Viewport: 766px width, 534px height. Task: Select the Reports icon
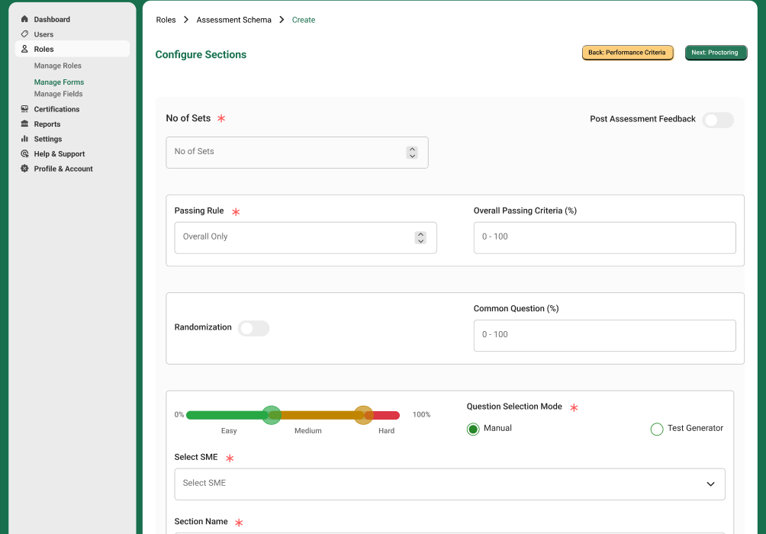tap(24, 124)
